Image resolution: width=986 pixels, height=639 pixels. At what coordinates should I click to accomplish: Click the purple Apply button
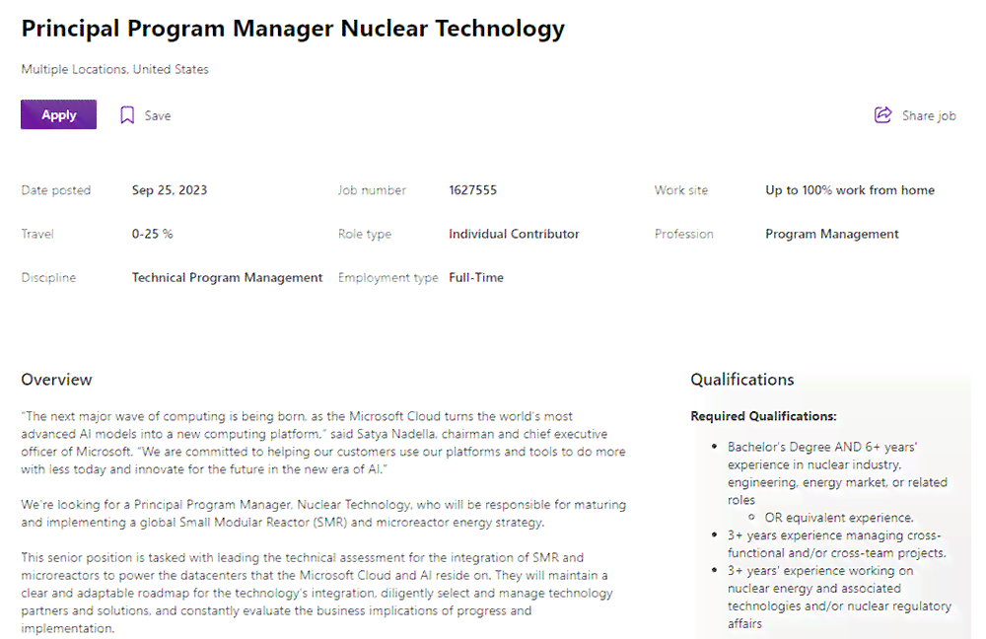point(58,114)
